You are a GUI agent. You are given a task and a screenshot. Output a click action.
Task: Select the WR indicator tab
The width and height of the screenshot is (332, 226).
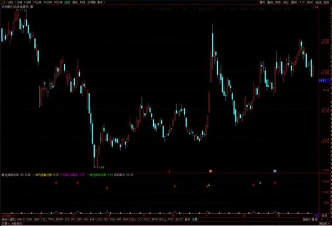tap(119, 219)
